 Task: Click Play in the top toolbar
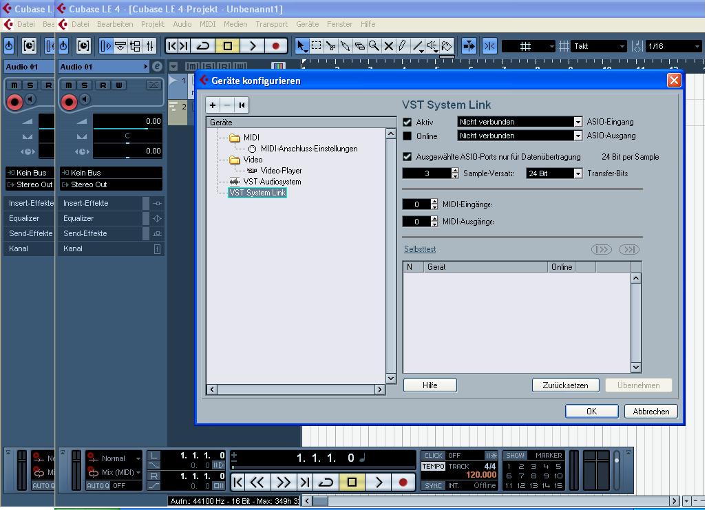pos(253,45)
